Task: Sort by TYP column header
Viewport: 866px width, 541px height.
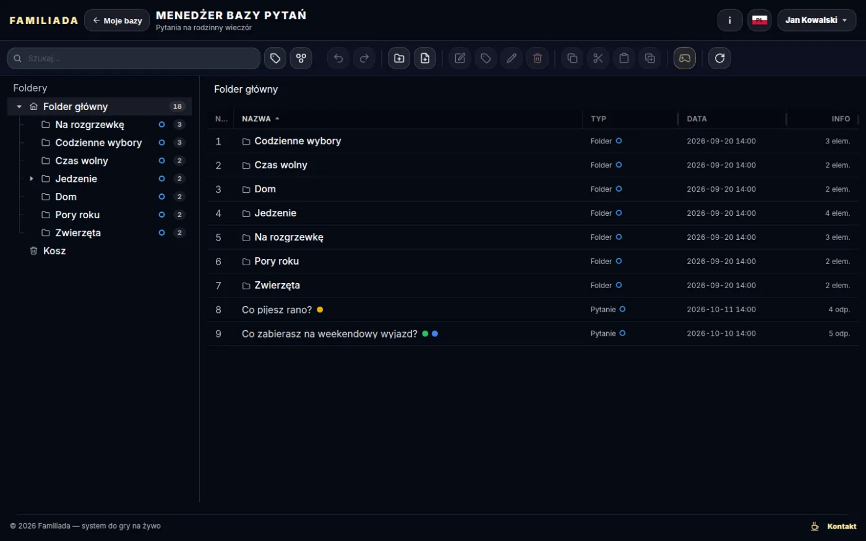Action: (x=598, y=119)
